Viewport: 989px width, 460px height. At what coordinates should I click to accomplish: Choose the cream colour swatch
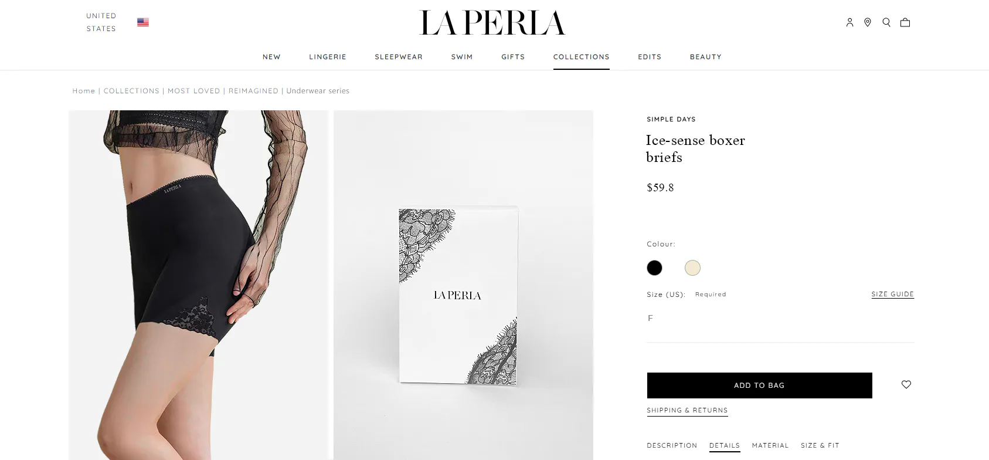tap(692, 268)
